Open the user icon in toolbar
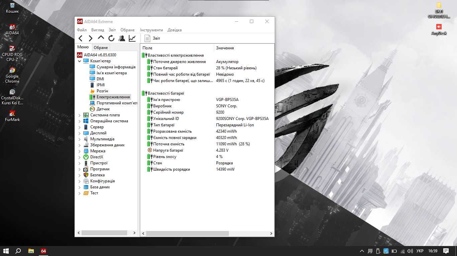 (x=122, y=38)
